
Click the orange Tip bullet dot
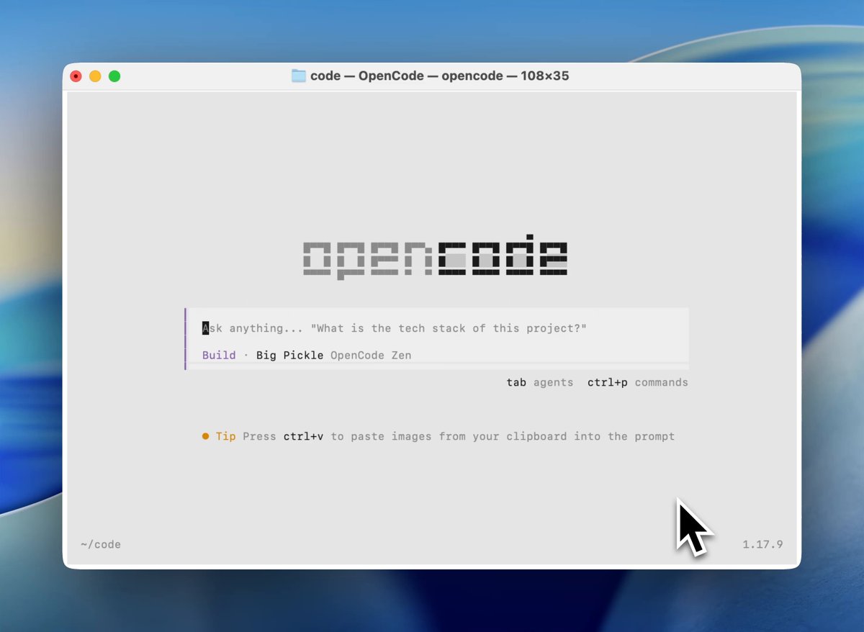pos(206,436)
